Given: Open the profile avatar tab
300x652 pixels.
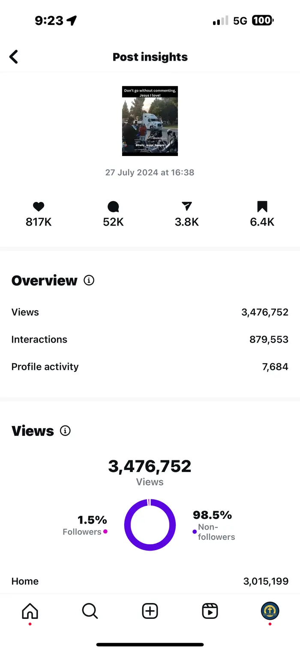Looking at the screenshot, I should point(270,611).
